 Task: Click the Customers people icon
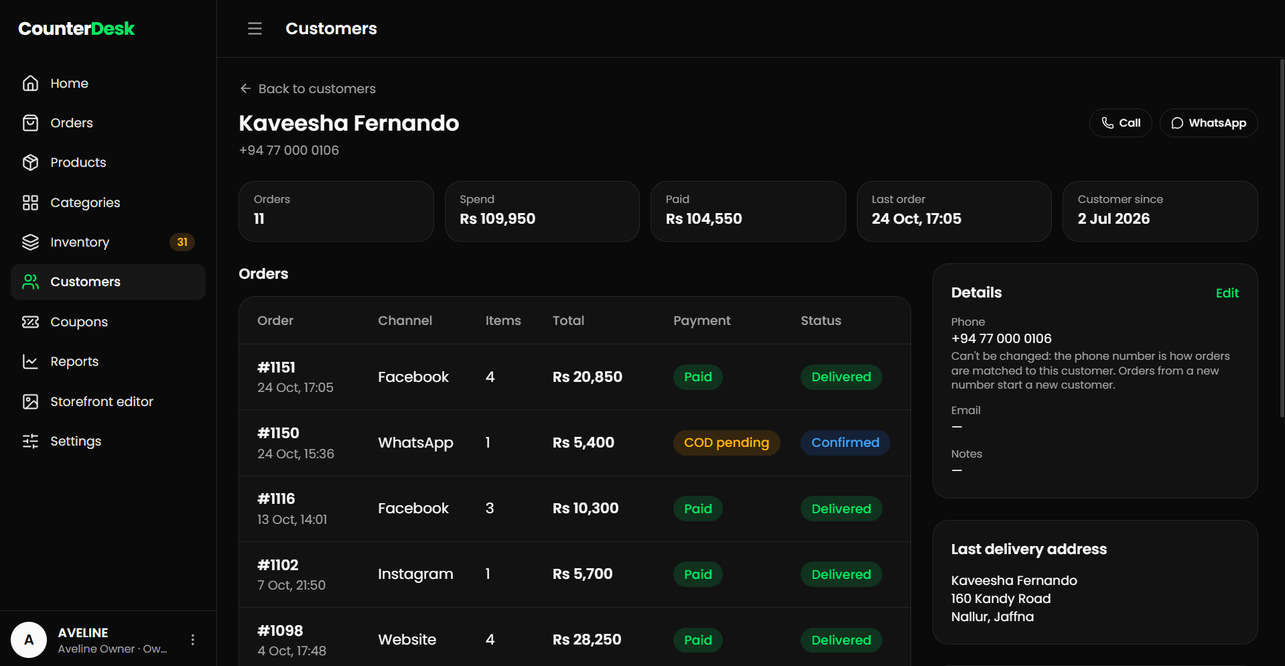pyautogui.click(x=30, y=281)
